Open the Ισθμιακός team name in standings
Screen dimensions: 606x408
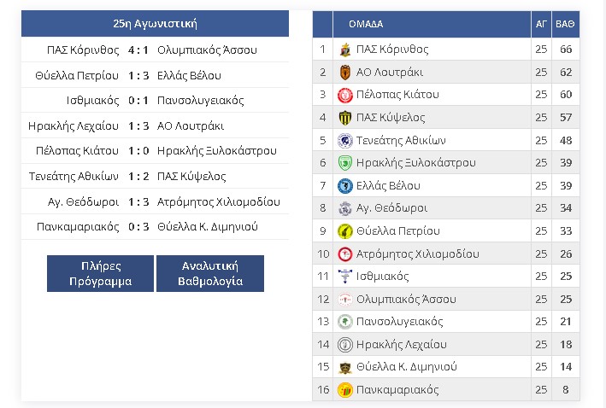(382, 277)
